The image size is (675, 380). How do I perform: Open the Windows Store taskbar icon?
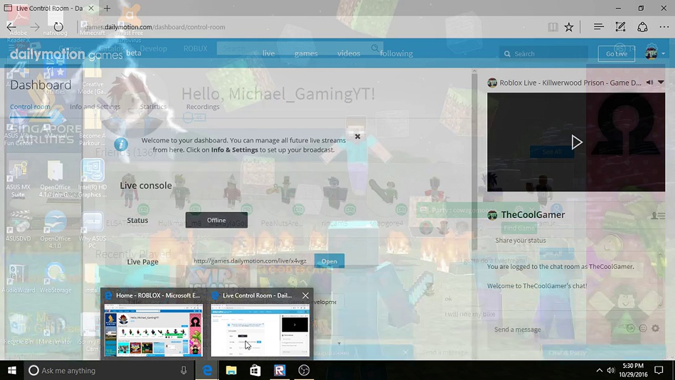pyautogui.click(x=255, y=370)
